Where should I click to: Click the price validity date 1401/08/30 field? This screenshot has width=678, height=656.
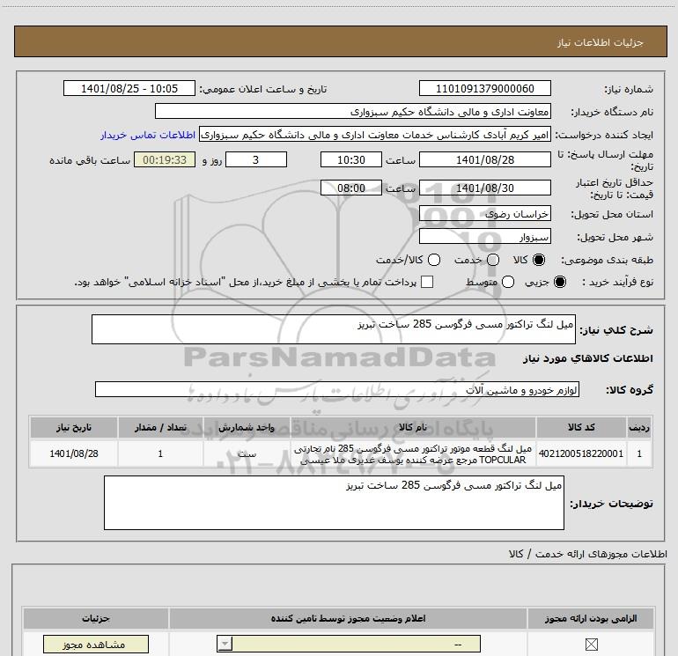(x=484, y=188)
